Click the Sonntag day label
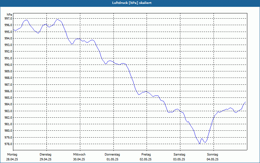 coord(213,155)
